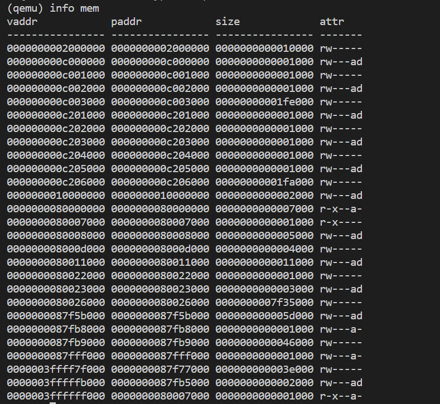Click size value 0000000000007000
The width and height of the screenshot is (440, 404).
coord(264,209)
